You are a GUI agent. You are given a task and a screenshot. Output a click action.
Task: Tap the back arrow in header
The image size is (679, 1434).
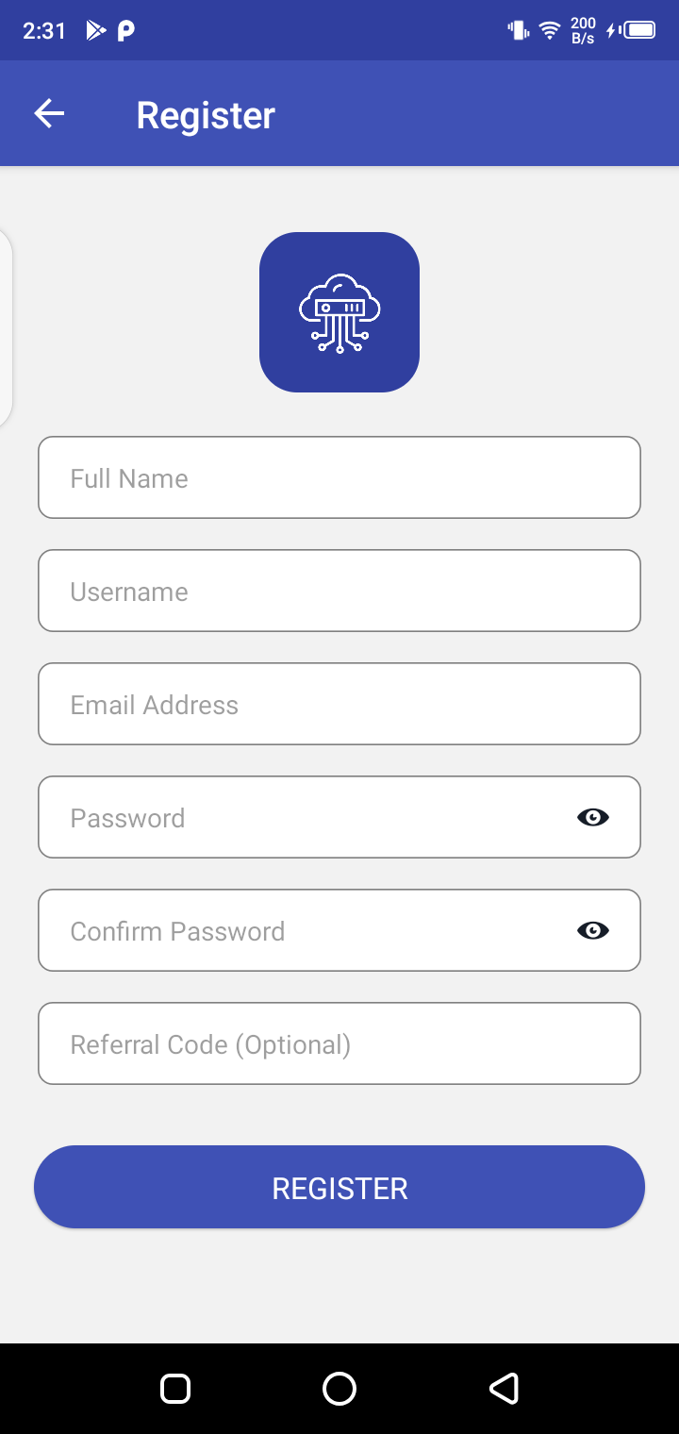[x=49, y=114]
